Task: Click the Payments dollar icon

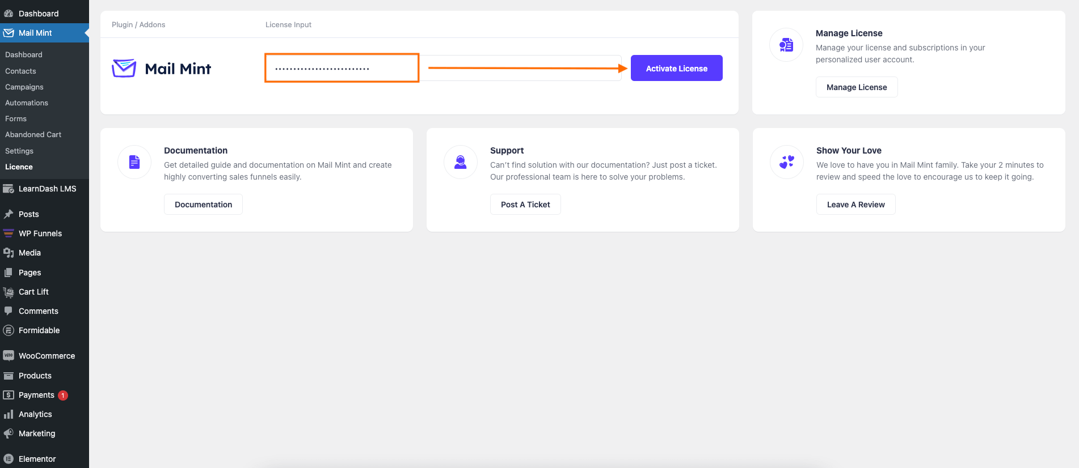Action: 9,395
